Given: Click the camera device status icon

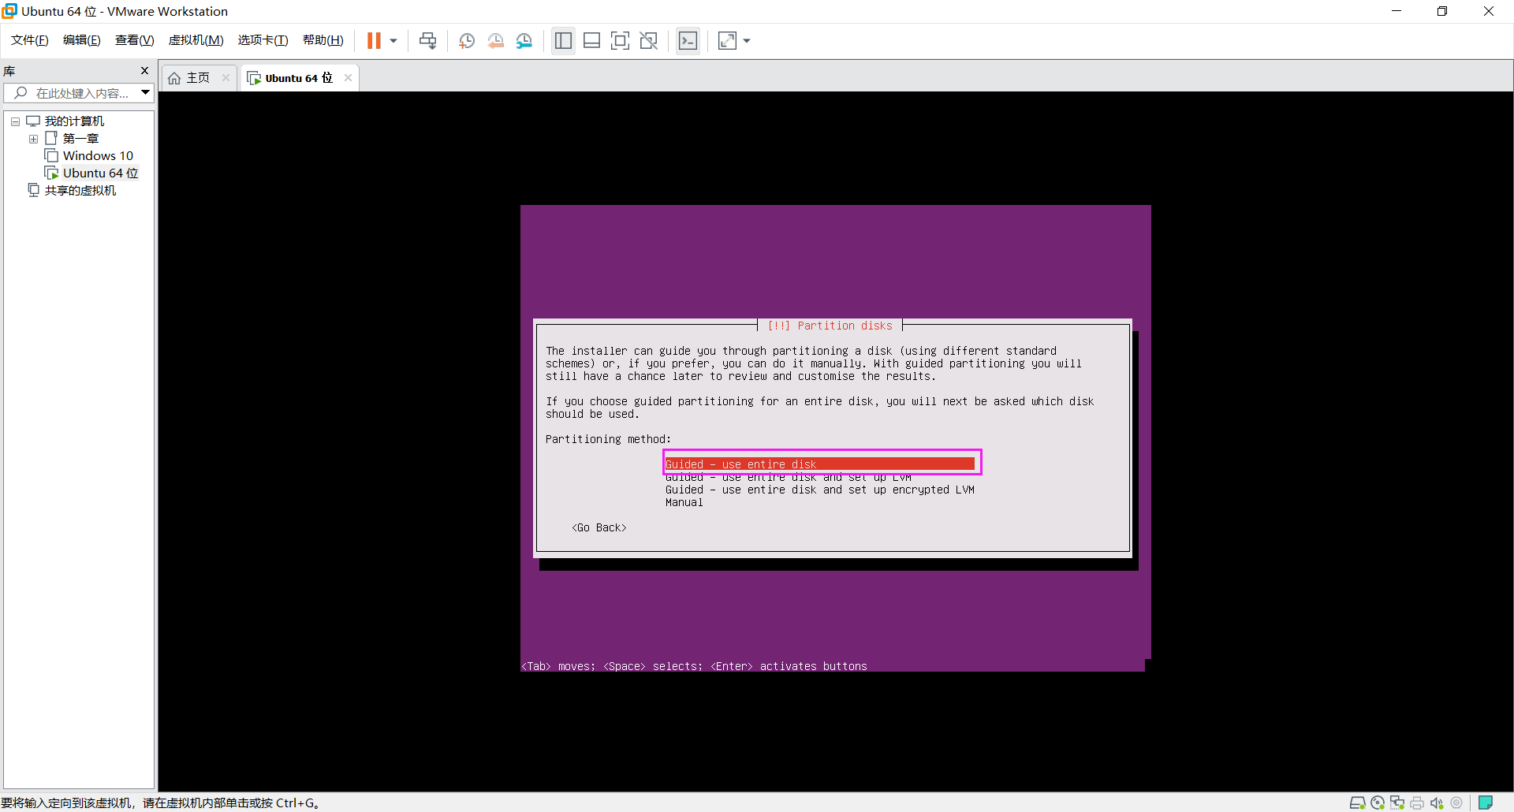Looking at the screenshot, I should click(x=1456, y=803).
